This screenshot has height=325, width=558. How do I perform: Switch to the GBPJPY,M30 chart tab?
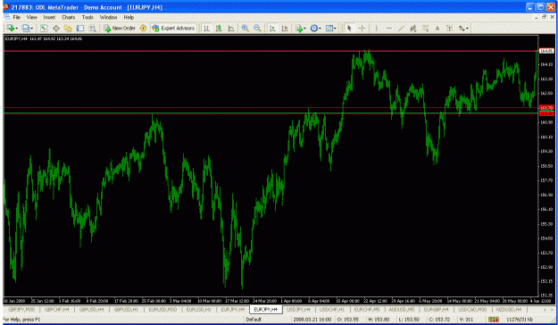pos(21,310)
